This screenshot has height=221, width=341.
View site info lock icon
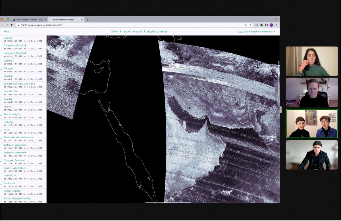tap(18, 25)
